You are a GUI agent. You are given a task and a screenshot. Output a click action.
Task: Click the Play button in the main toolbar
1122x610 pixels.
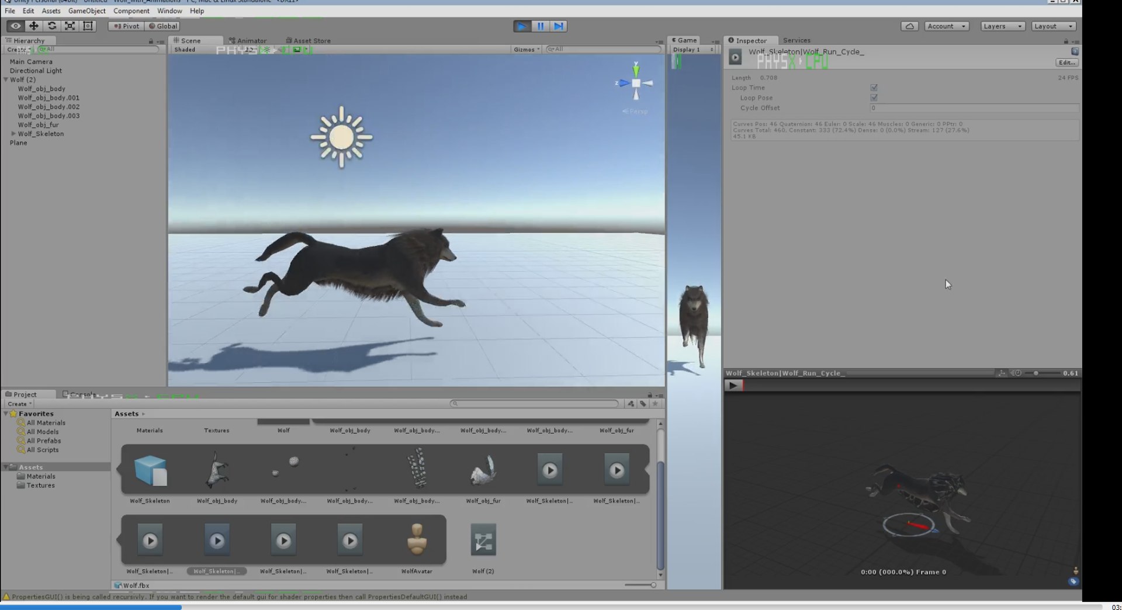(522, 26)
